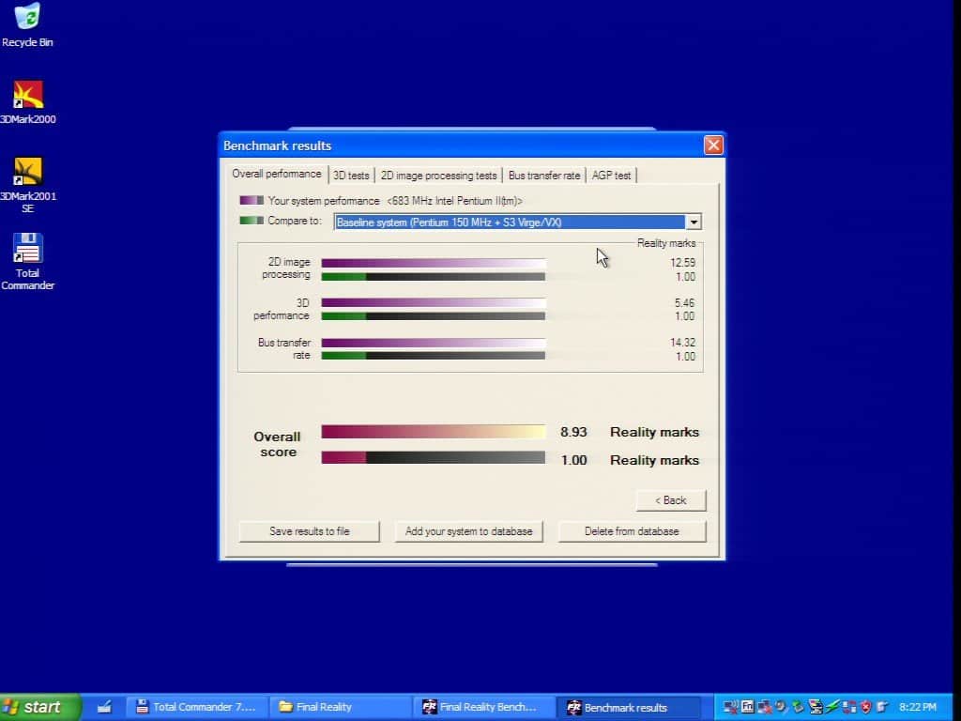
Task: Click the 12.59 reality marks value
Action: point(682,263)
